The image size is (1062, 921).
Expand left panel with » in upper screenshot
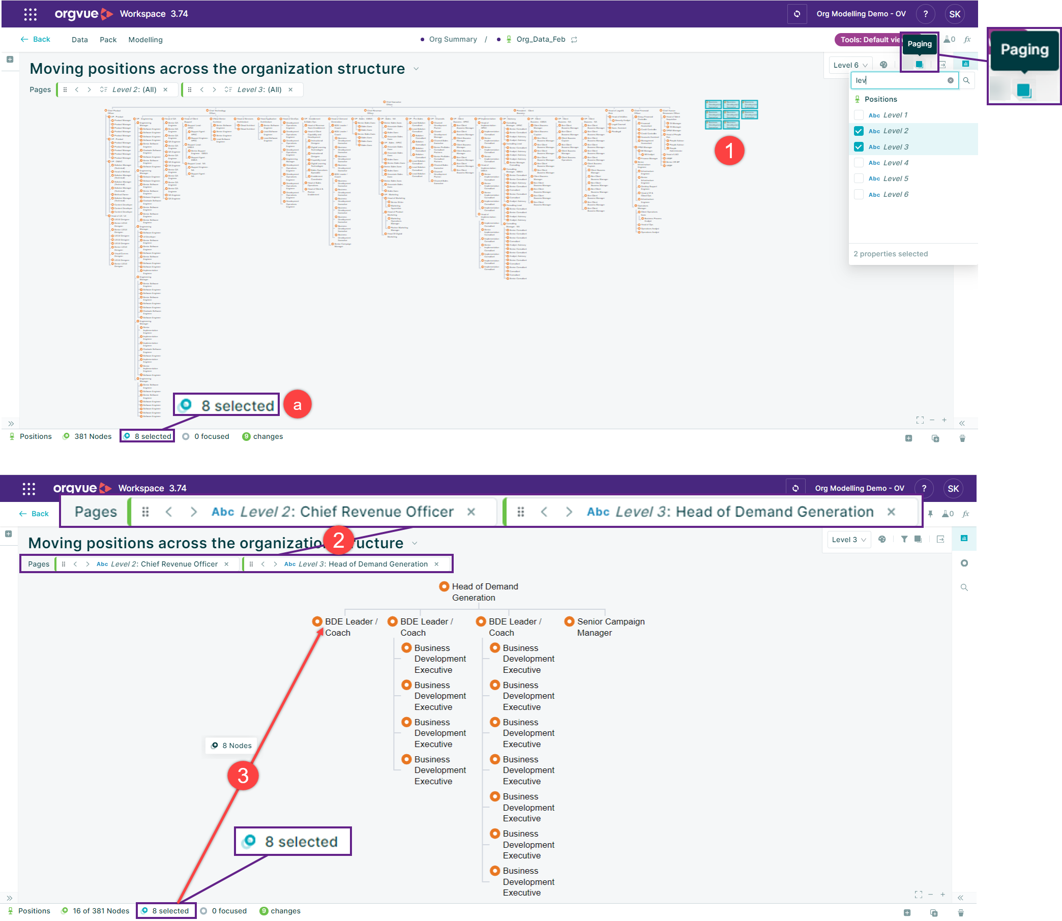coord(11,424)
